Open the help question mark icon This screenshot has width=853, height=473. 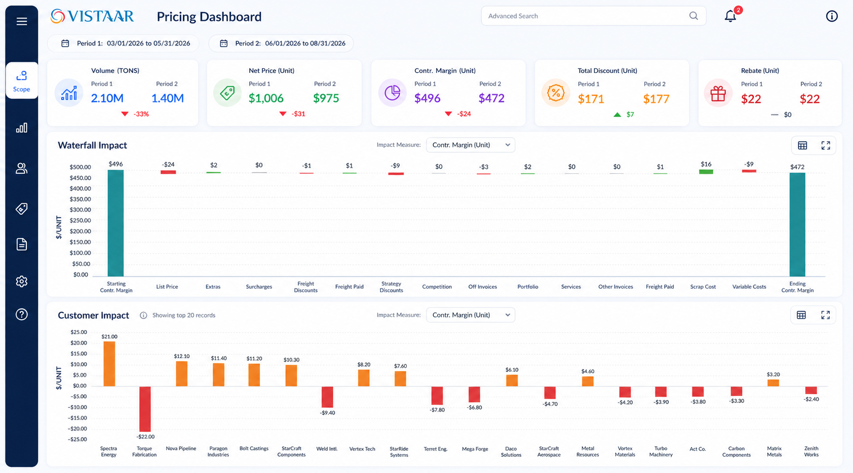tap(21, 314)
